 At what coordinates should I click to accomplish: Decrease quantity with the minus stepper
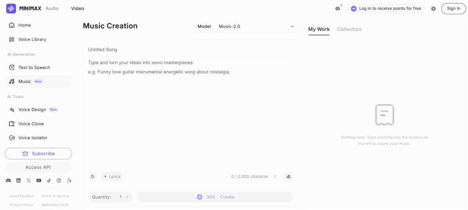[115, 197]
